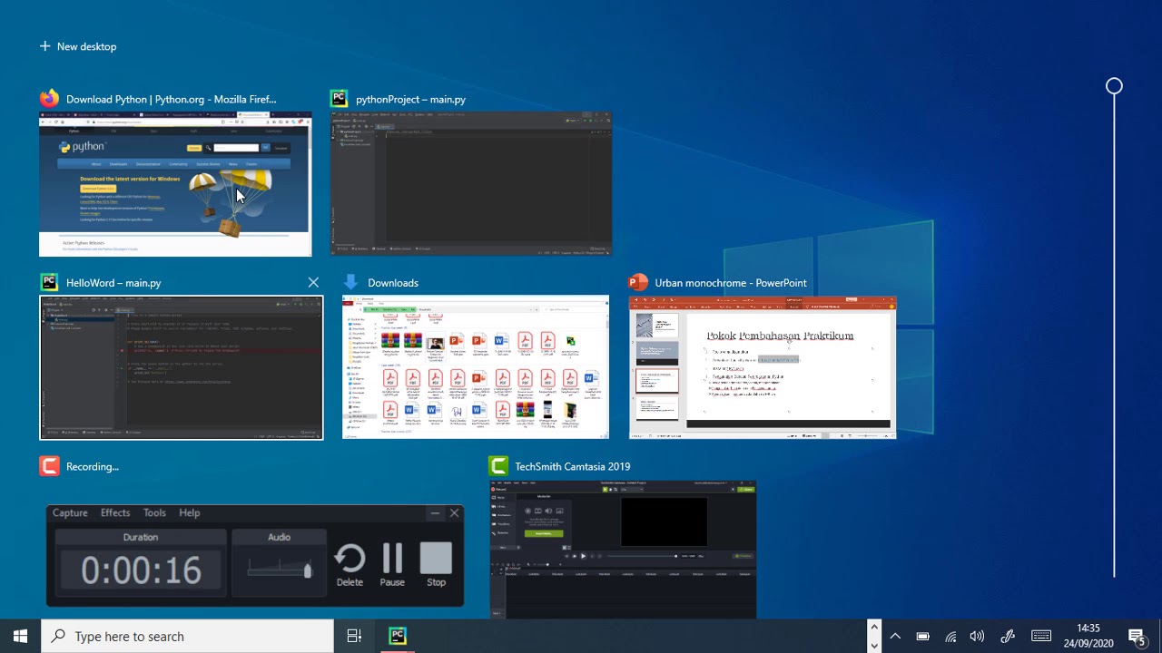
Task: Click the PowerPoint logo beside Urban monochrome
Action: click(x=638, y=283)
